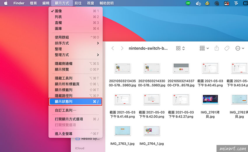Select thumbnail 20210503214337 00-CF9...8578.jpg
Image resolution: width=248 pixels, height=152 pixels.
[x=181, y=68]
